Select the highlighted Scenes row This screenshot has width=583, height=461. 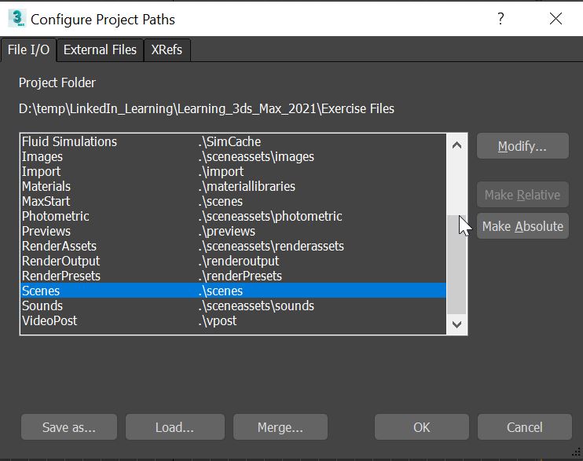pyautogui.click(x=233, y=291)
